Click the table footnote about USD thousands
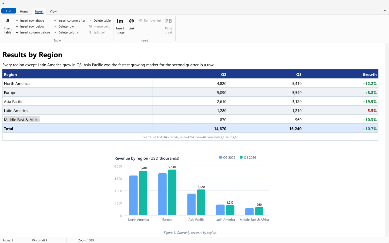 190,137
